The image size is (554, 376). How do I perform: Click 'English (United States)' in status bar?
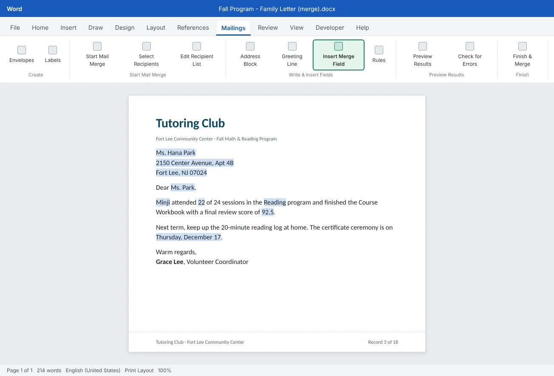click(93, 370)
